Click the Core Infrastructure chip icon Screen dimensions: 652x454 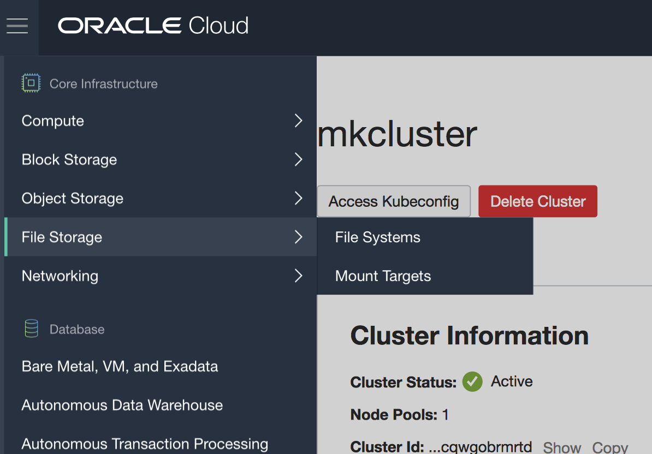31,83
